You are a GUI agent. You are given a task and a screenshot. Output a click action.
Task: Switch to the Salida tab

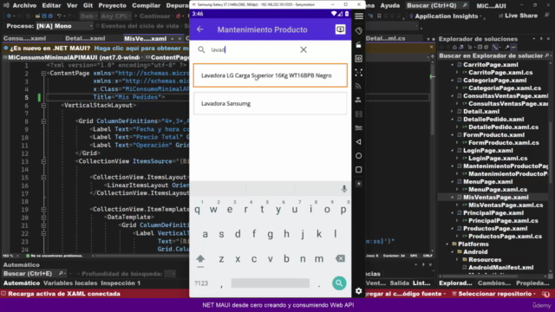[x=399, y=283]
